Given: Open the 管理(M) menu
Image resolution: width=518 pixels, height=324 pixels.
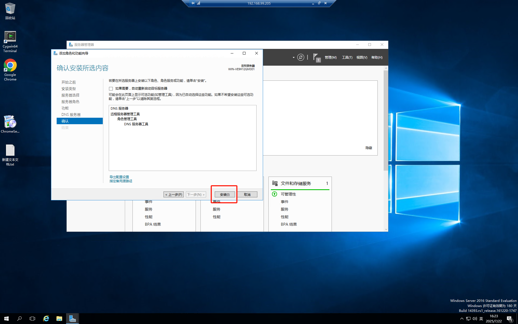Looking at the screenshot, I should [331, 58].
